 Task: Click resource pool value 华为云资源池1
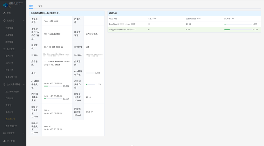[x=92, y=34]
